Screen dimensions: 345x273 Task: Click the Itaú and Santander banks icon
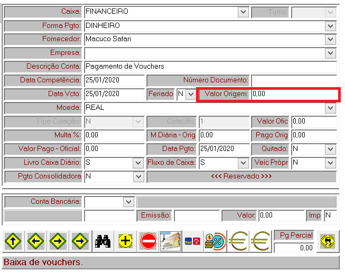[x=193, y=241]
